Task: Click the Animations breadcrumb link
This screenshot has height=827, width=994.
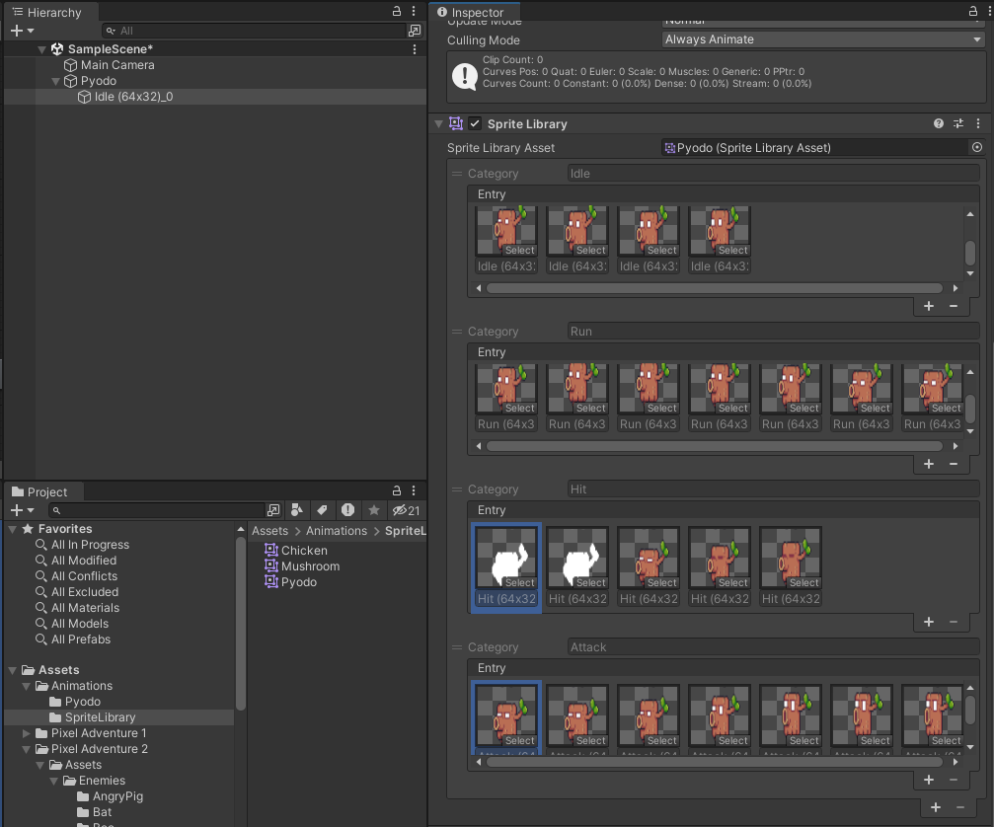Action: [x=336, y=531]
